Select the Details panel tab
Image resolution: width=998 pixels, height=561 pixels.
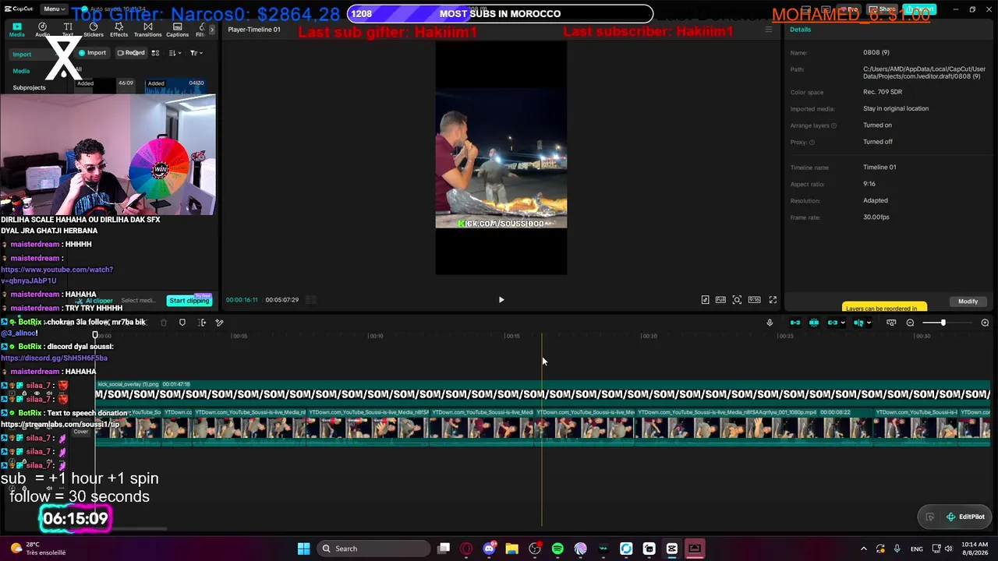[800, 30]
